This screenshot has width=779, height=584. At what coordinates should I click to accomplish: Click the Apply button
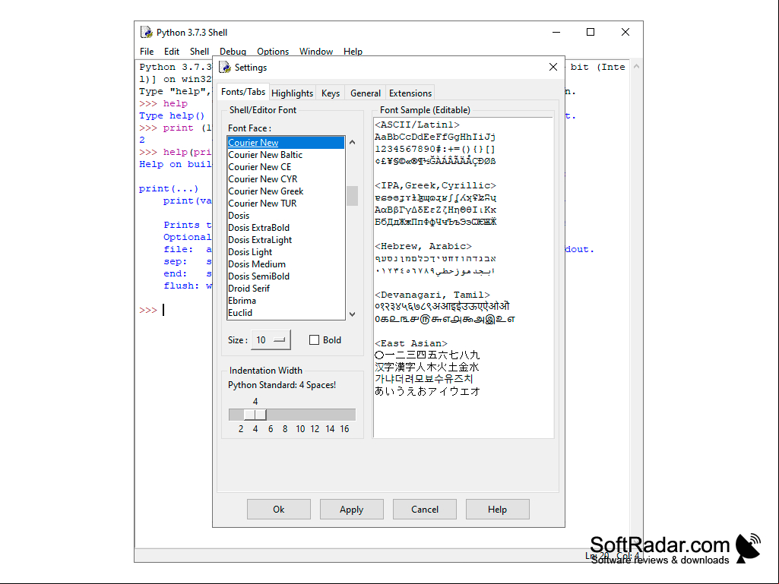[352, 510]
